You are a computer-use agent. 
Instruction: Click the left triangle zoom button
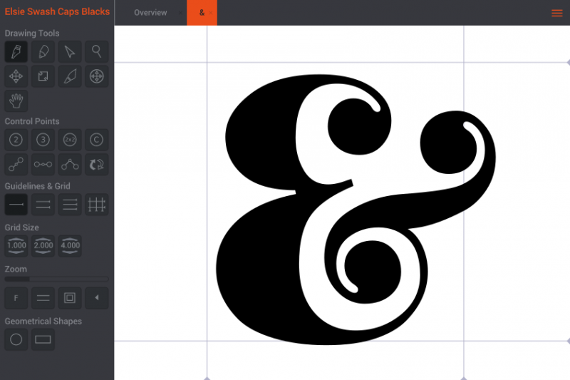(x=97, y=298)
